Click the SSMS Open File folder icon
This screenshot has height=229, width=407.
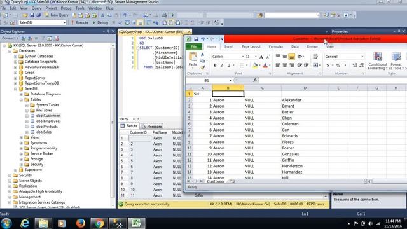[25, 15]
